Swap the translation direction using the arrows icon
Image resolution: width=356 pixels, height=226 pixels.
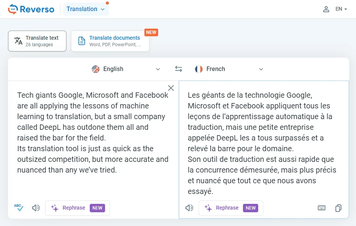click(x=178, y=69)
